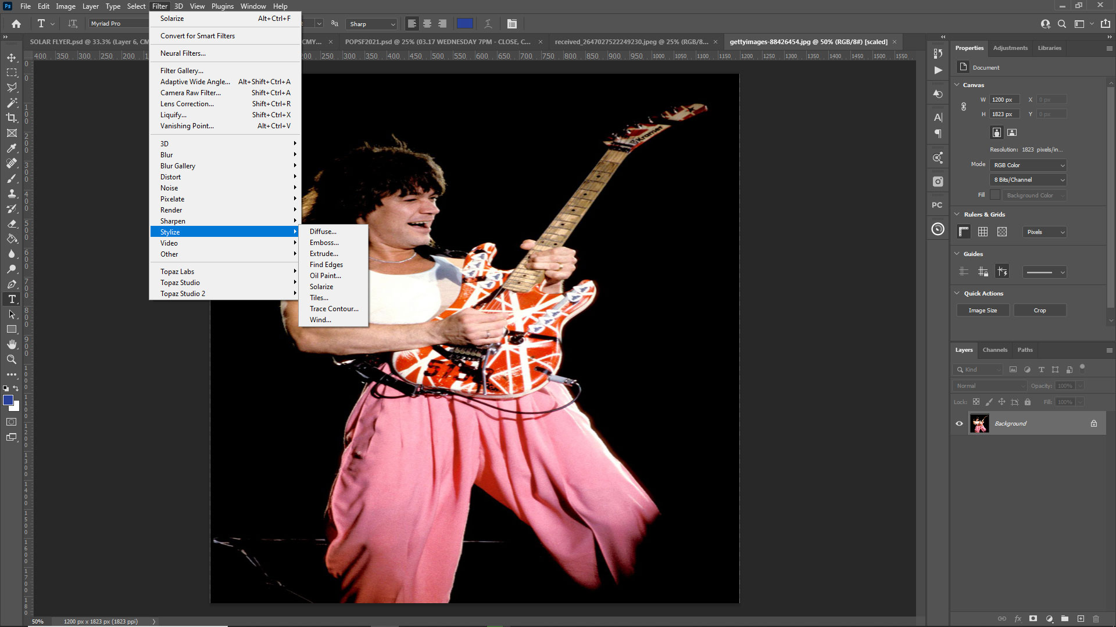Select the Hand tool
Screen dimensions: 1116x627
coord(12,344)
